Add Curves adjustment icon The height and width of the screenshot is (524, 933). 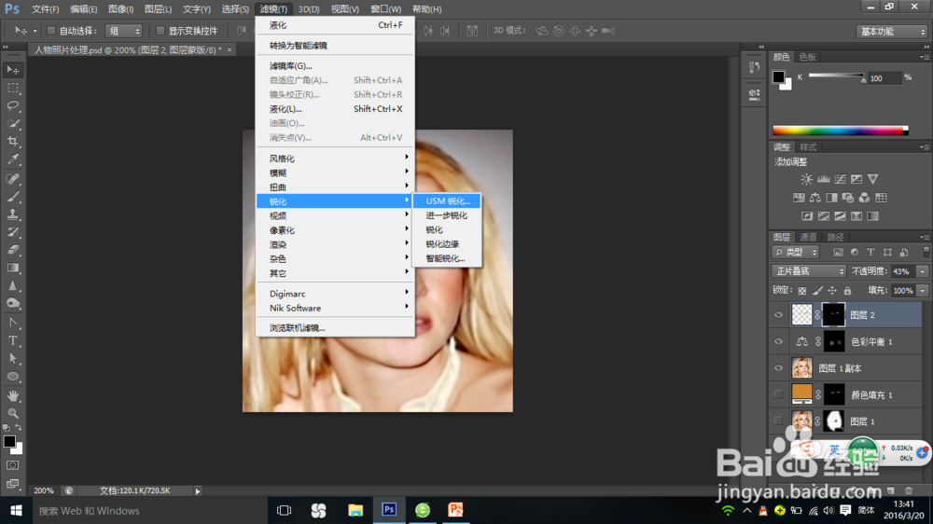[840, 179]
